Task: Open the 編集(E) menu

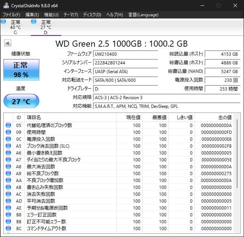Action: pos(32,15)
